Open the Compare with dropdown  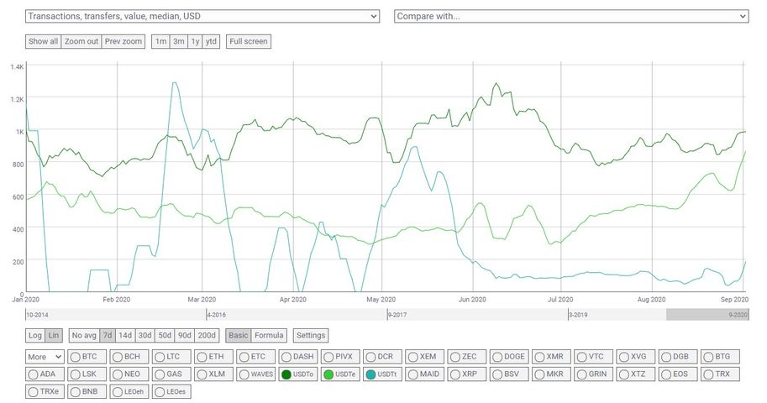(571, 16)
